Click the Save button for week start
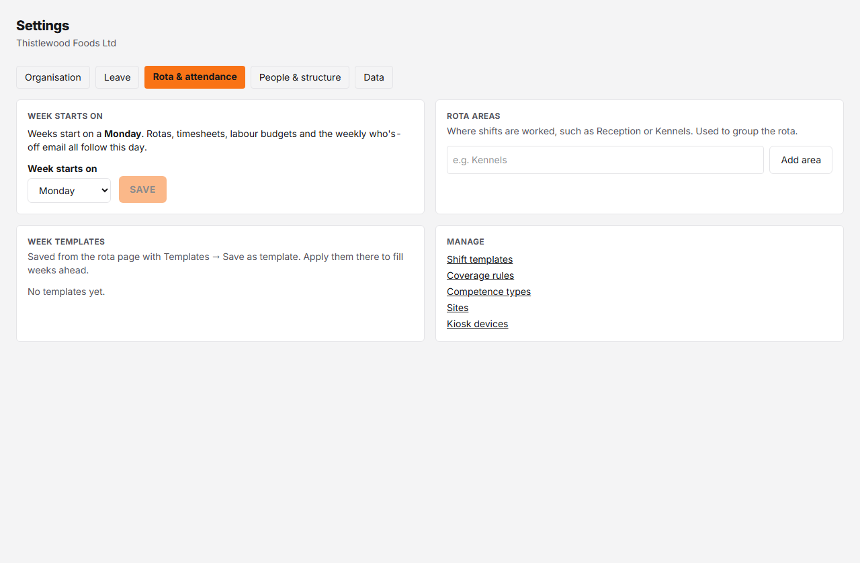Image resolution: width=860 pixels, height=563 pixels. pos(142,189)
